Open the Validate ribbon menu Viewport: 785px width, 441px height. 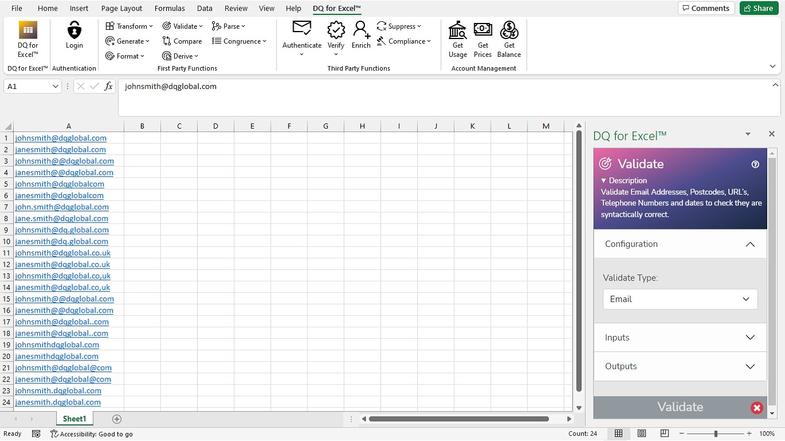pos(183,26)
